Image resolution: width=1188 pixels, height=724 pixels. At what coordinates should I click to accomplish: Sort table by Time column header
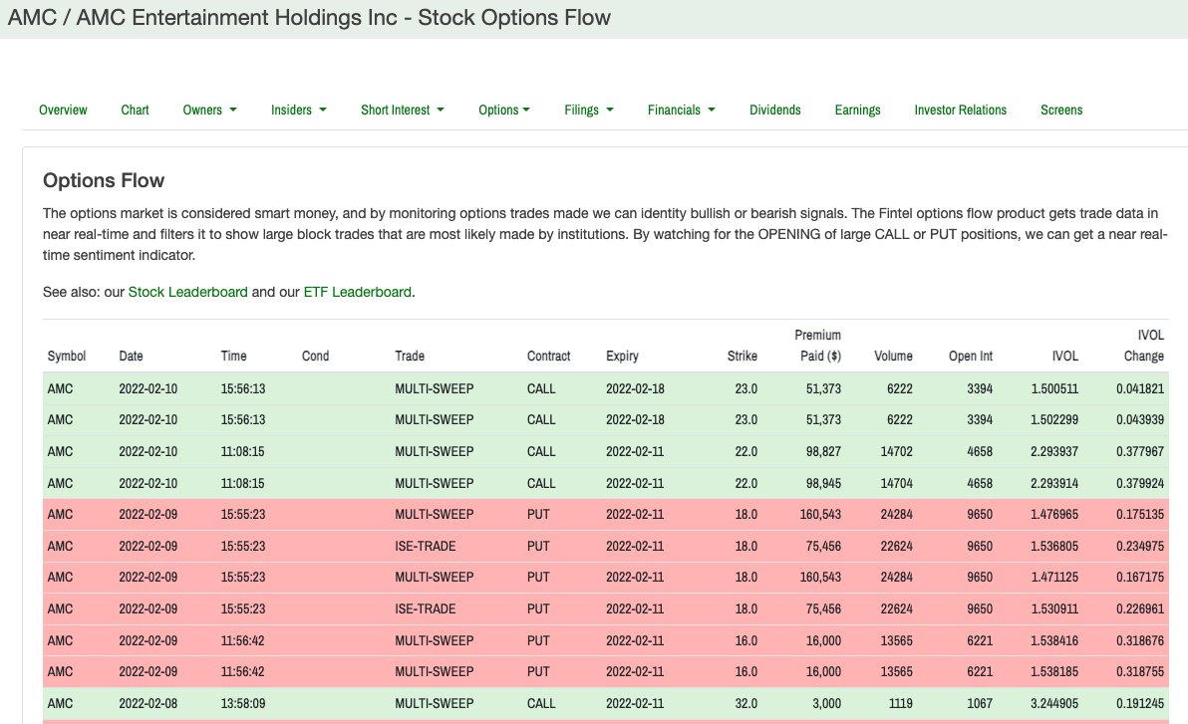tap(233, 356)
